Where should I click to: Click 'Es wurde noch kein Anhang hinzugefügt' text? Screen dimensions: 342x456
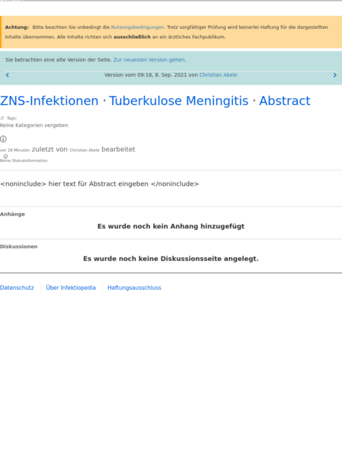tap(171, 226)
